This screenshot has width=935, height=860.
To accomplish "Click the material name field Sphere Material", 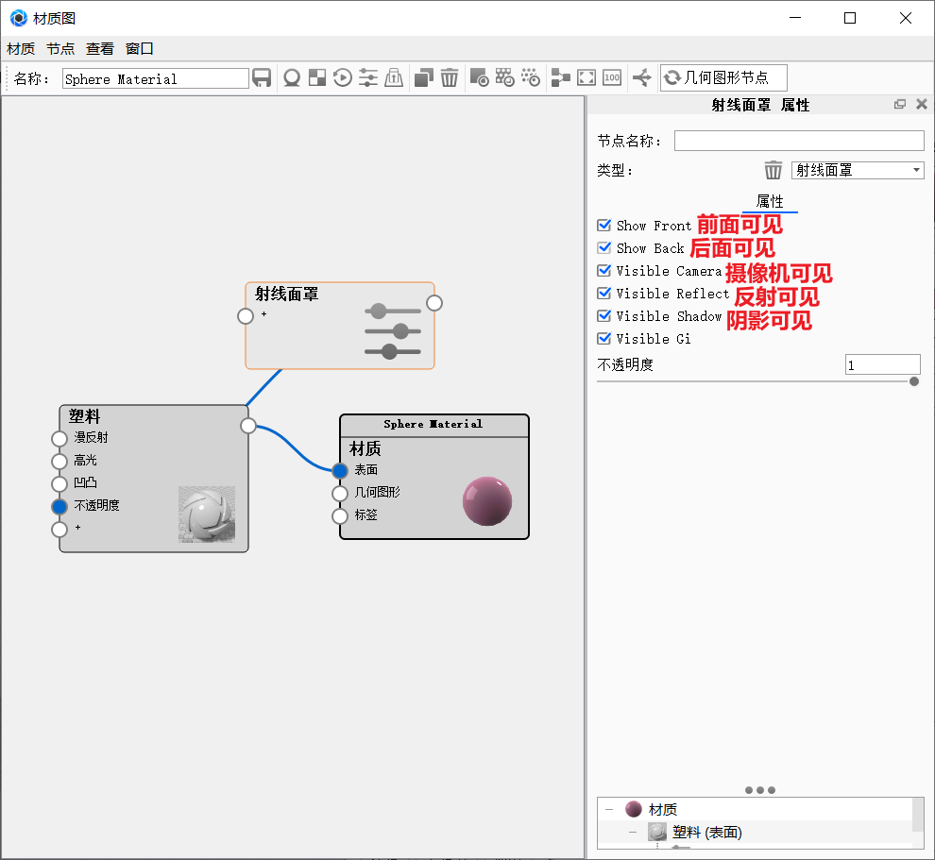I will [x=155, y=79].
